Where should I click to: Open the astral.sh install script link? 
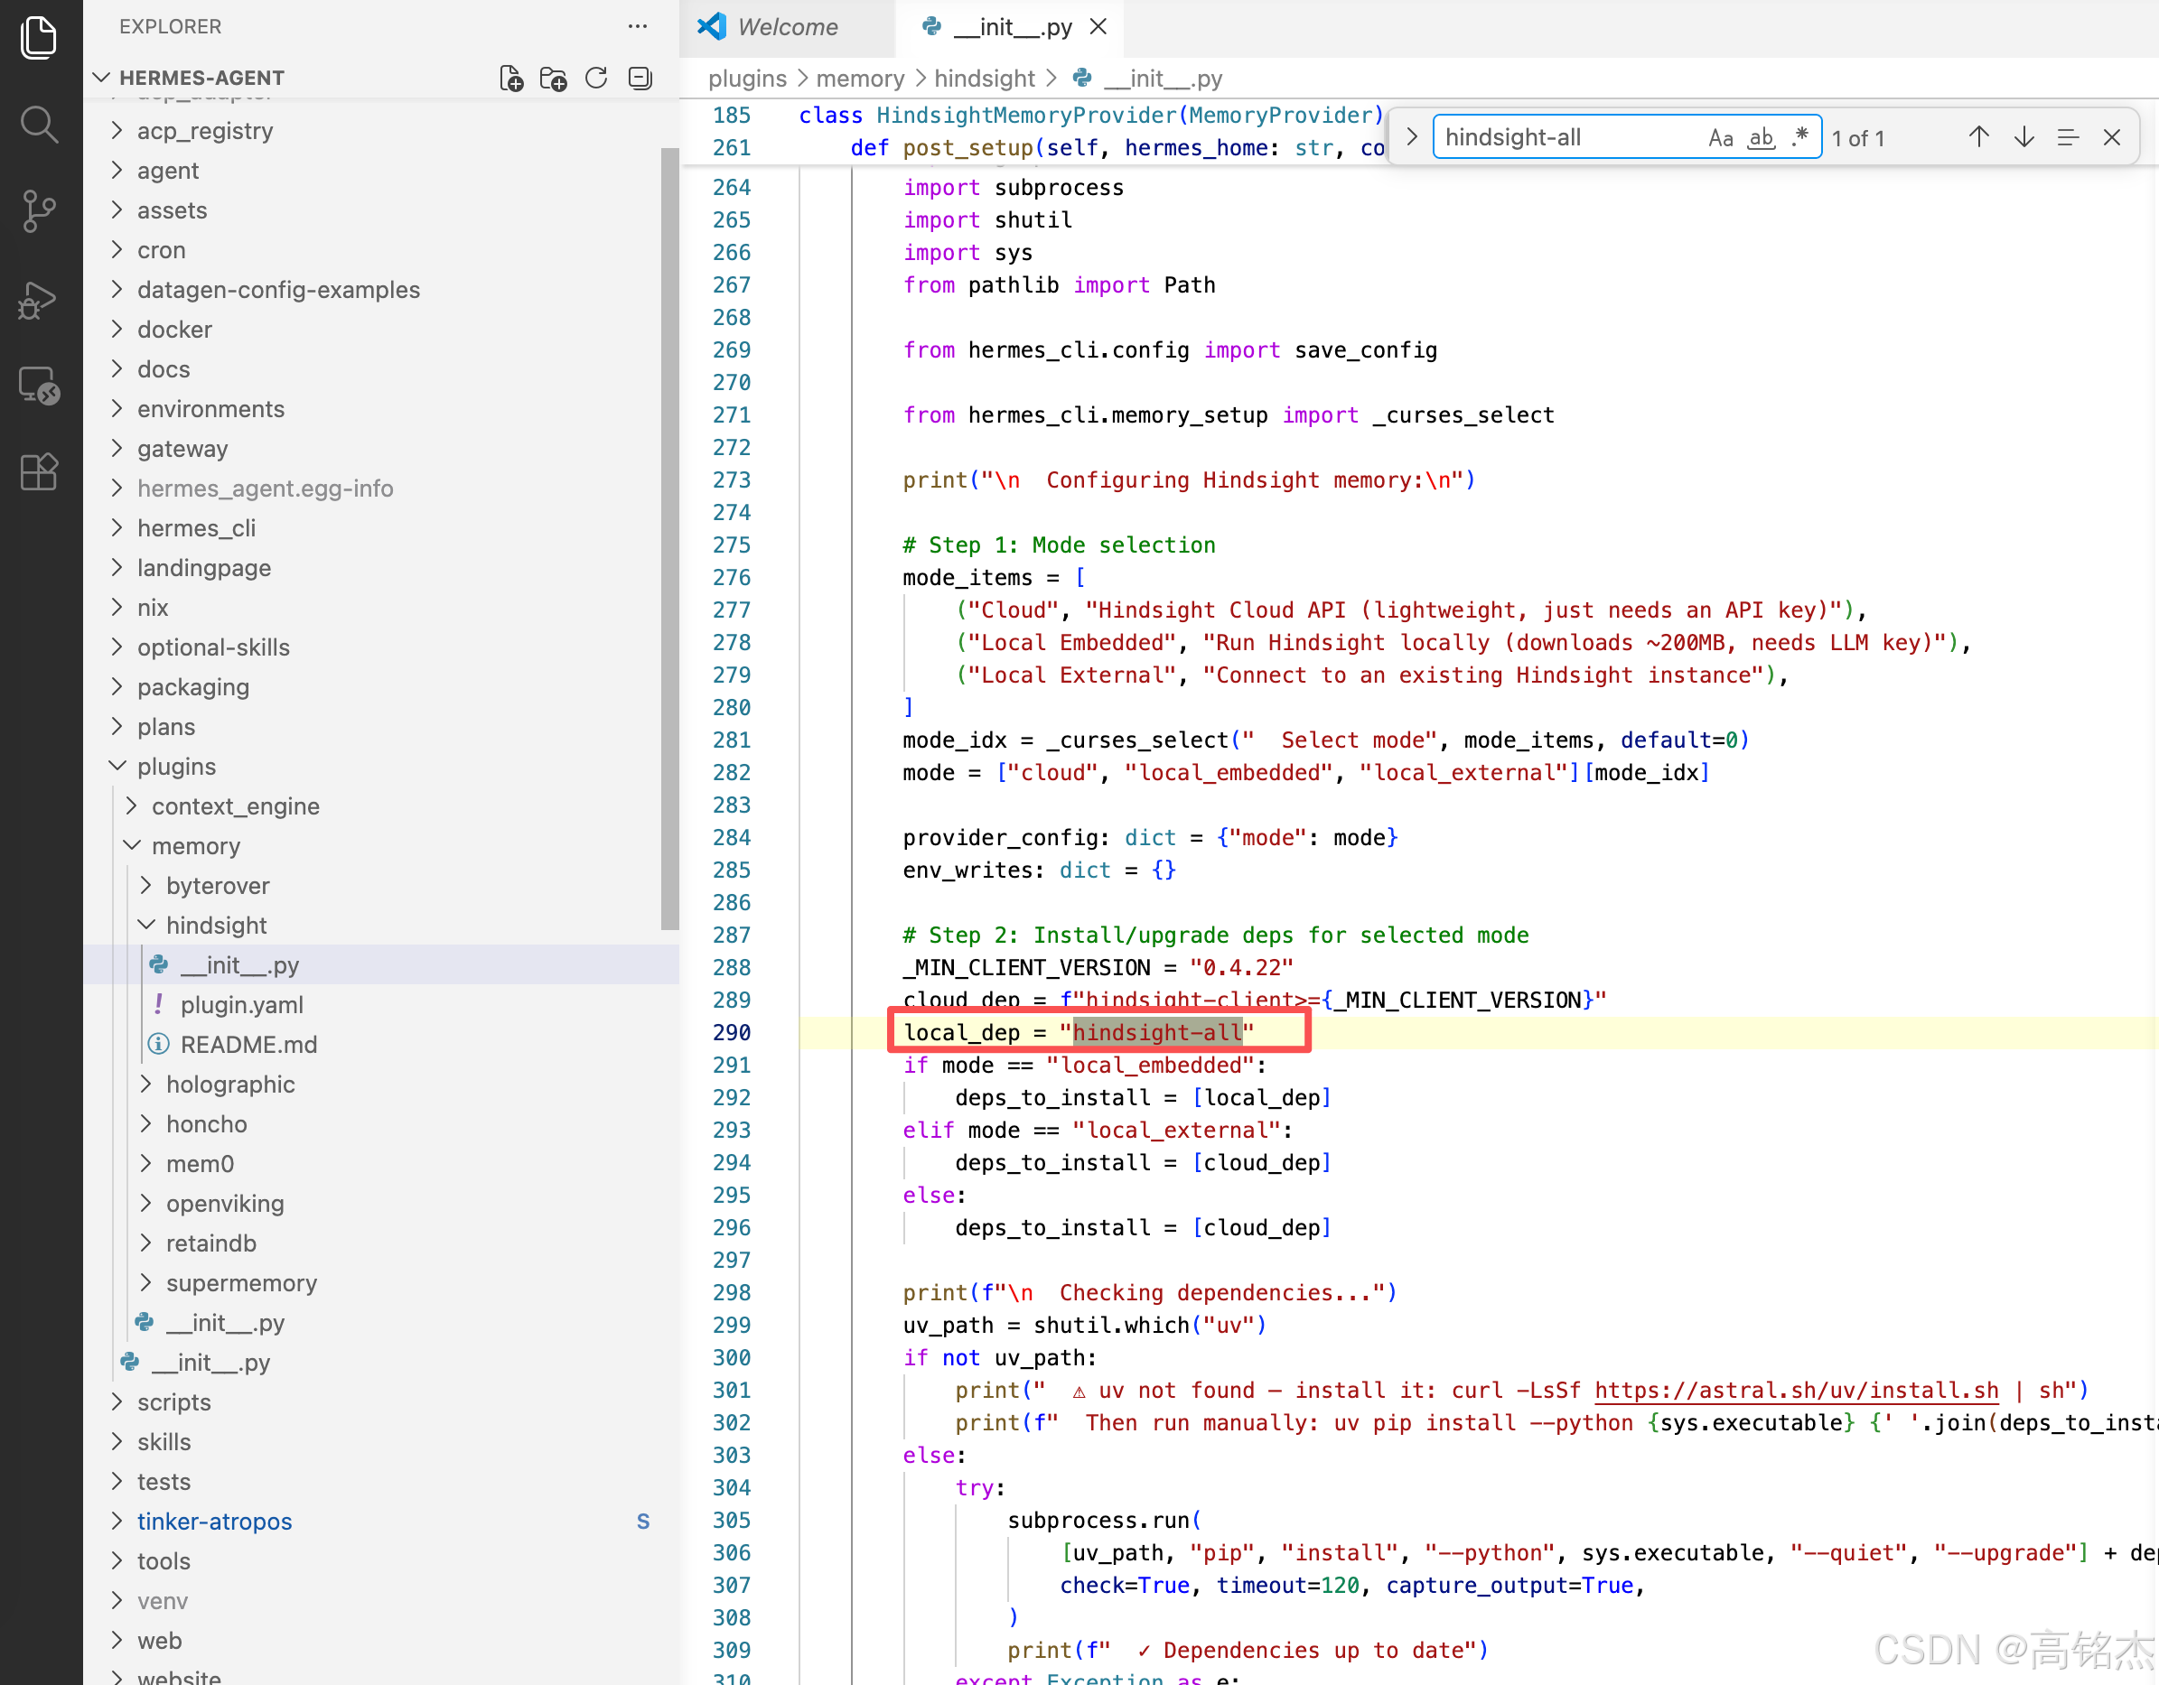coord(1795,1390)
